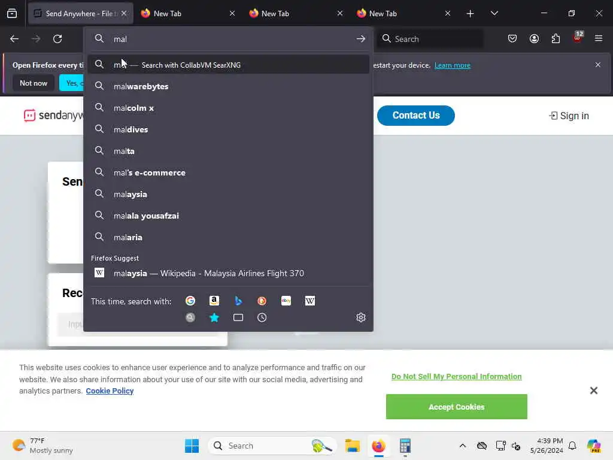The image size is (613, 460).
Task: Click the Send Anywhere logo
Action: click(x=53, y=116)
